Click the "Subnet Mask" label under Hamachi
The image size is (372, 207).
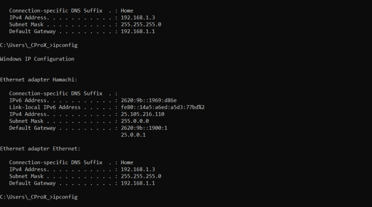tap(27, 121)
